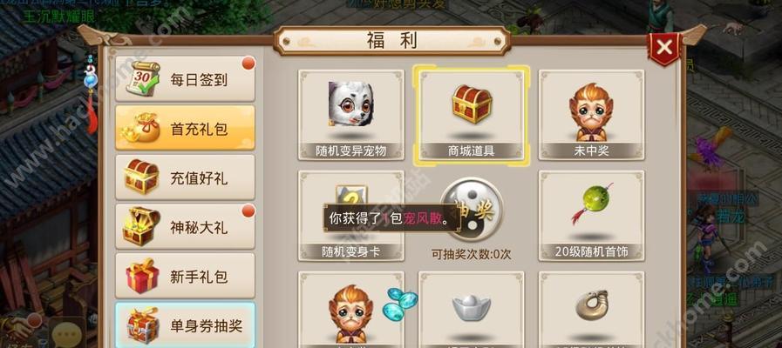Select the 20级随机首饰 green bead tile
This screenshot has width=782, height=348.
coord(591,216)
